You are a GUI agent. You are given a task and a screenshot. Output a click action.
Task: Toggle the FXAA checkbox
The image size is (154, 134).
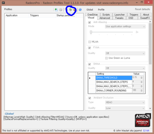click(89, 48)
